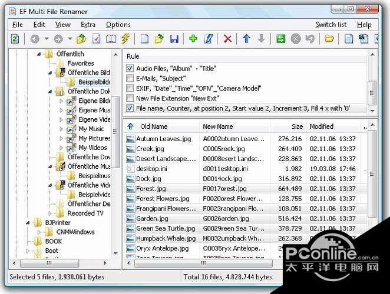Delete the rule with red X icon
Viewport: 390px width, 294px height.
coord(227,39)
